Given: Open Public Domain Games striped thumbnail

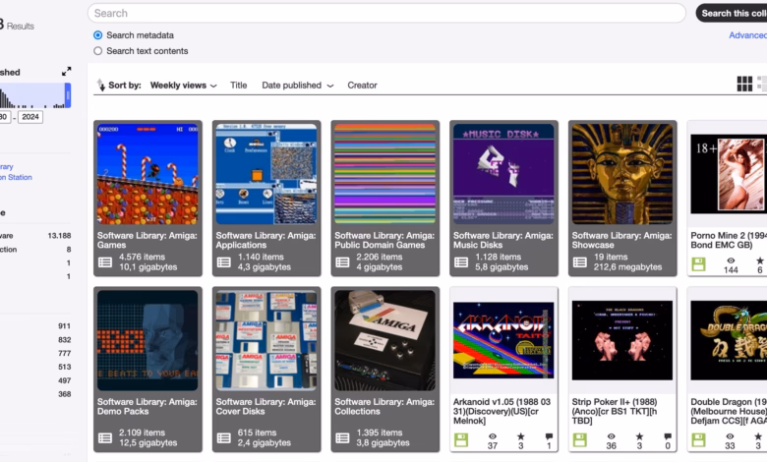Looking at the screenshot, I should [384, 174].
